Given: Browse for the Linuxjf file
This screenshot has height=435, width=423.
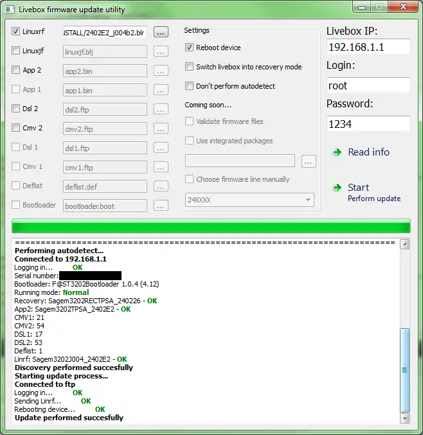Looking at the screenshot, I should (x=161, y=51).
